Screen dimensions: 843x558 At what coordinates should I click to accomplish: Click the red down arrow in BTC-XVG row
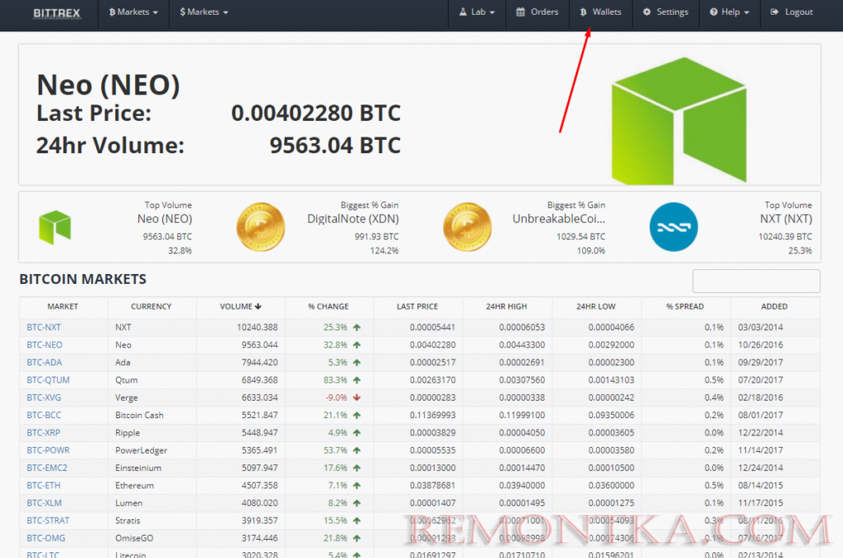[356, 398]
